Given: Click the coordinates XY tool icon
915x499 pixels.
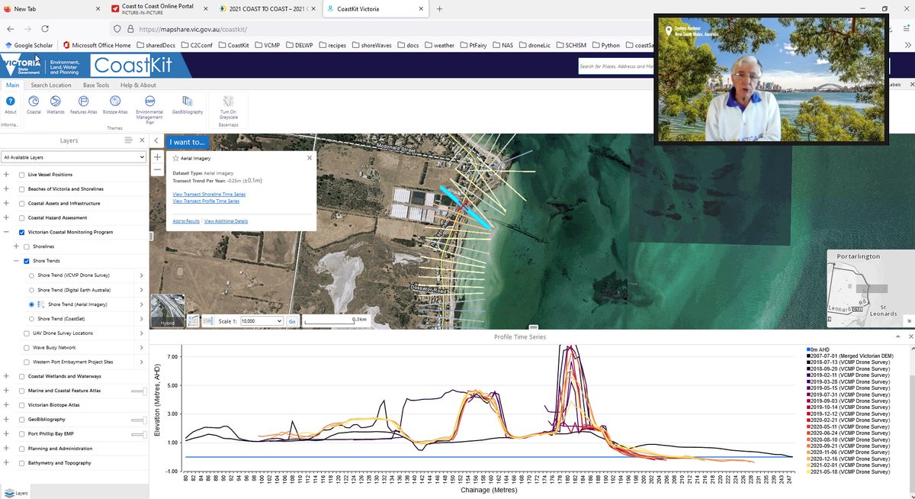Looking at the screenshot, I should (x=194, y=321).
